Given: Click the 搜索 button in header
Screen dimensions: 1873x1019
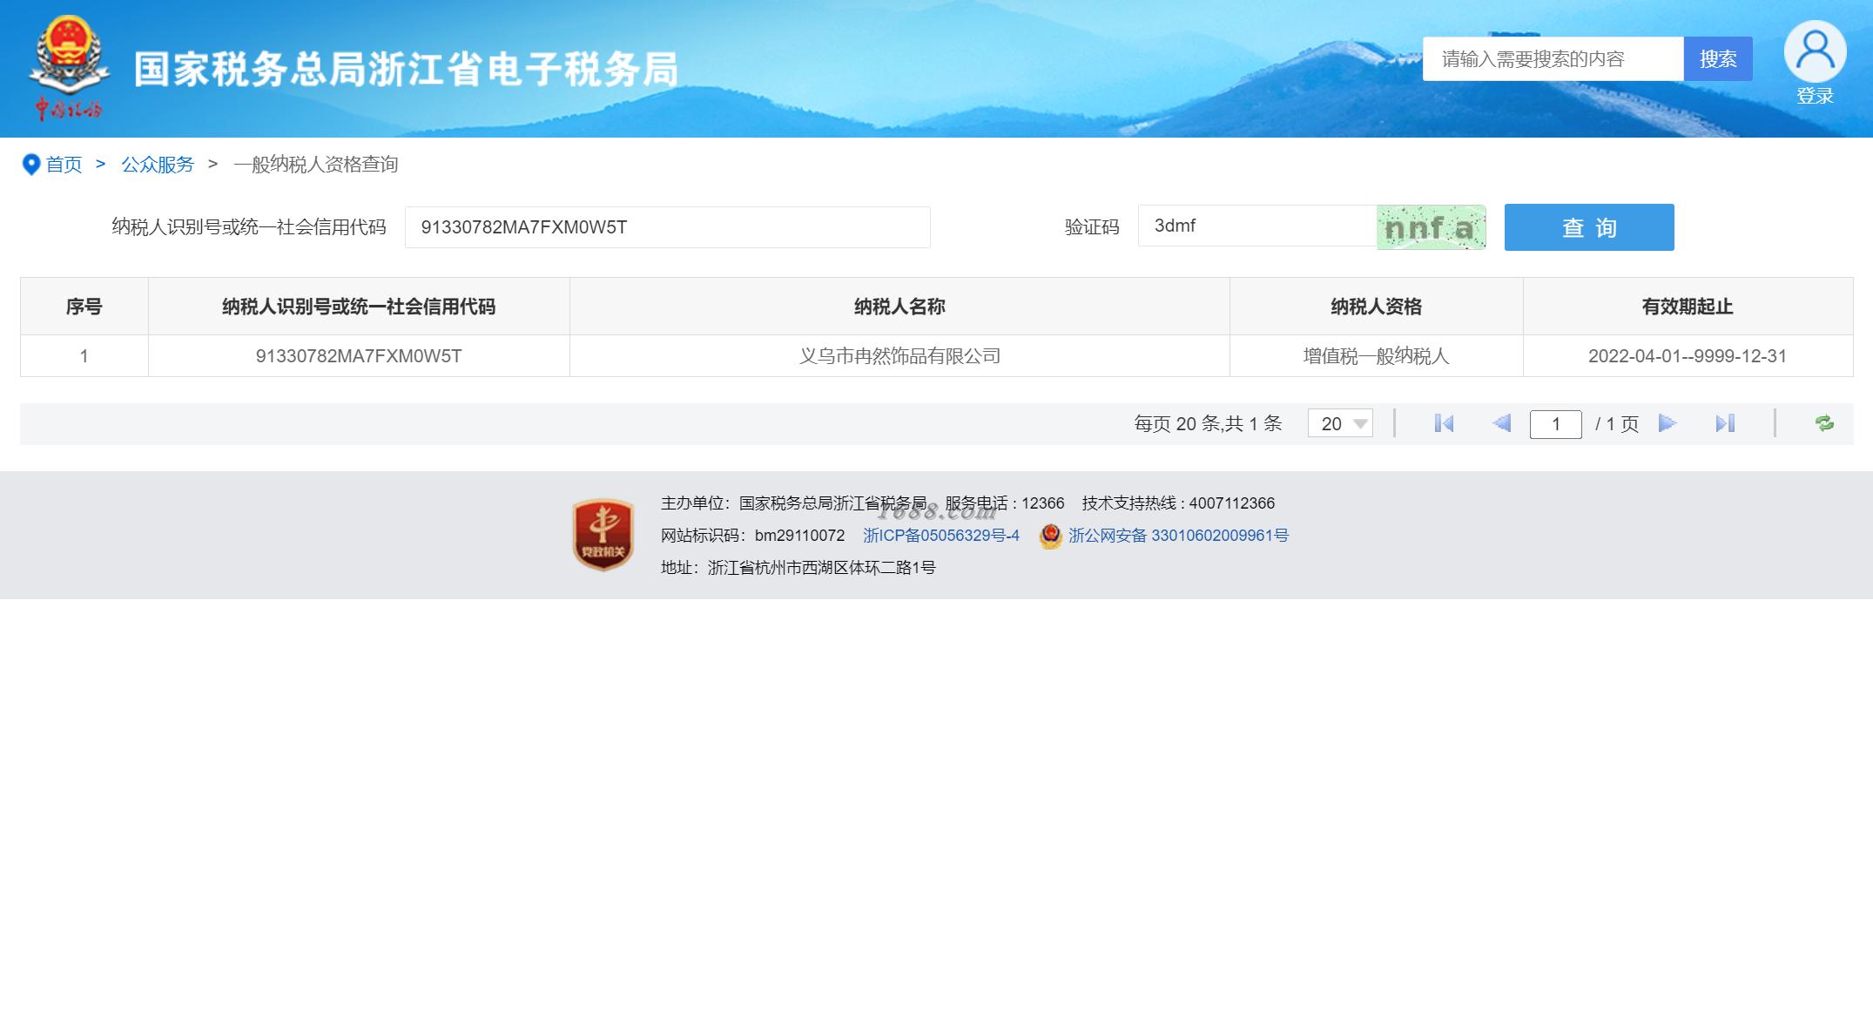Looking at the screenshot, I should [x=1717, y=58].
